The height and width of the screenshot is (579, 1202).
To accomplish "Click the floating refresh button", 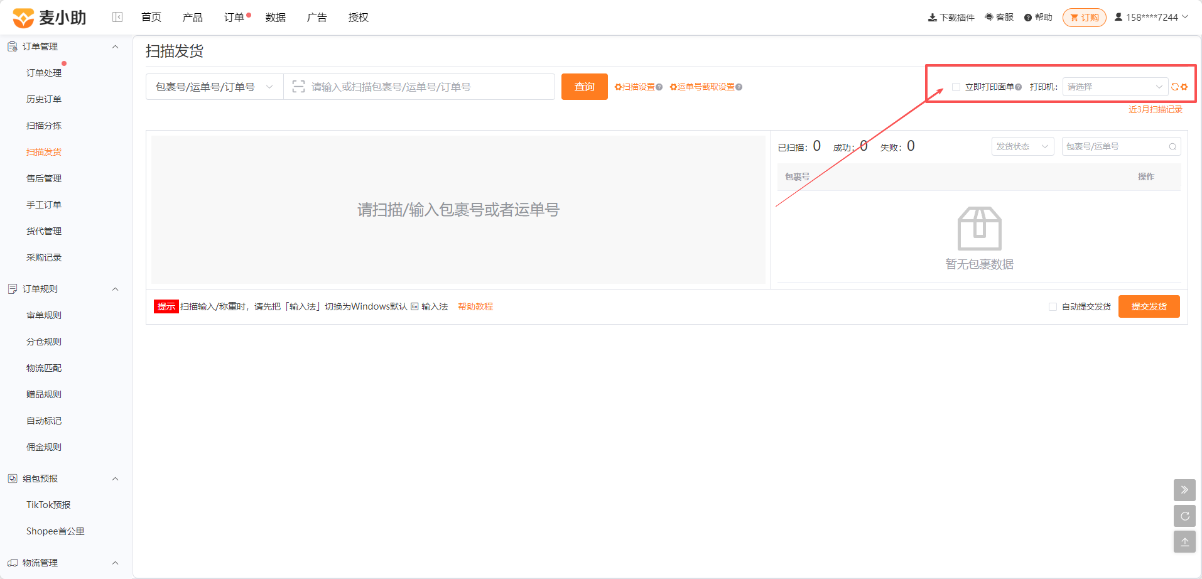I will click(1184, 516).
